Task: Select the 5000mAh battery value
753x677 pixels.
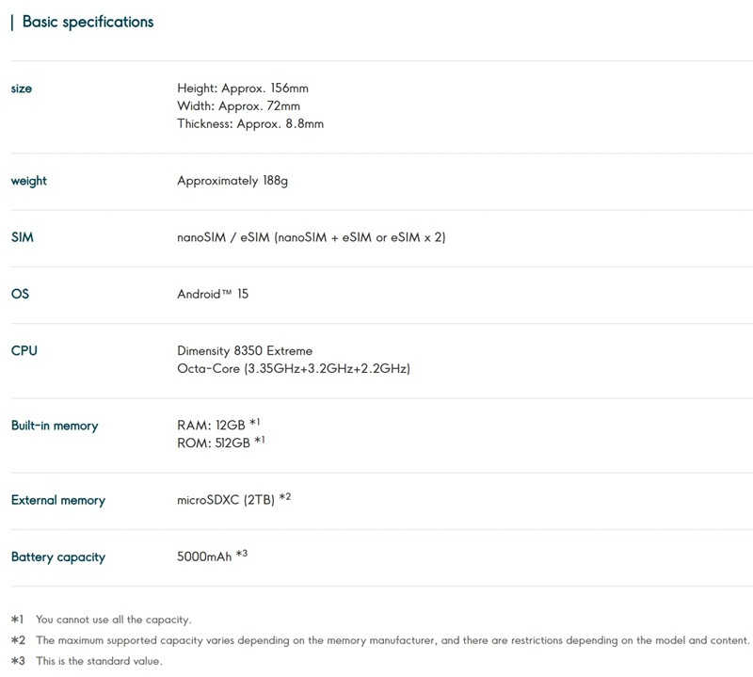Action: point(203,556)
